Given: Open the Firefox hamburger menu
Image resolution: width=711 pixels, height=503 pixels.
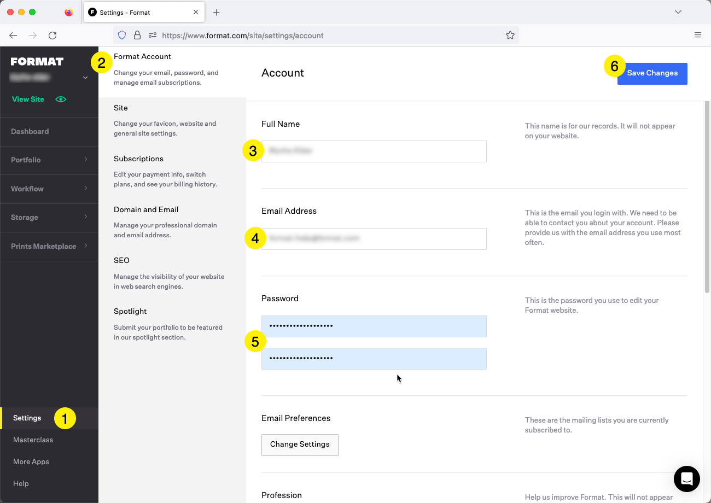Looking at the screenshot, I should point(697,36).
